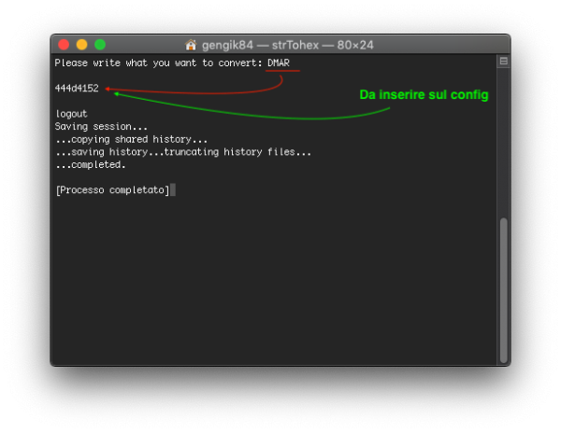Click the split pane icon above scrollbar
The width and height of the screenshot is (561, 433).
tap(504, 62)
